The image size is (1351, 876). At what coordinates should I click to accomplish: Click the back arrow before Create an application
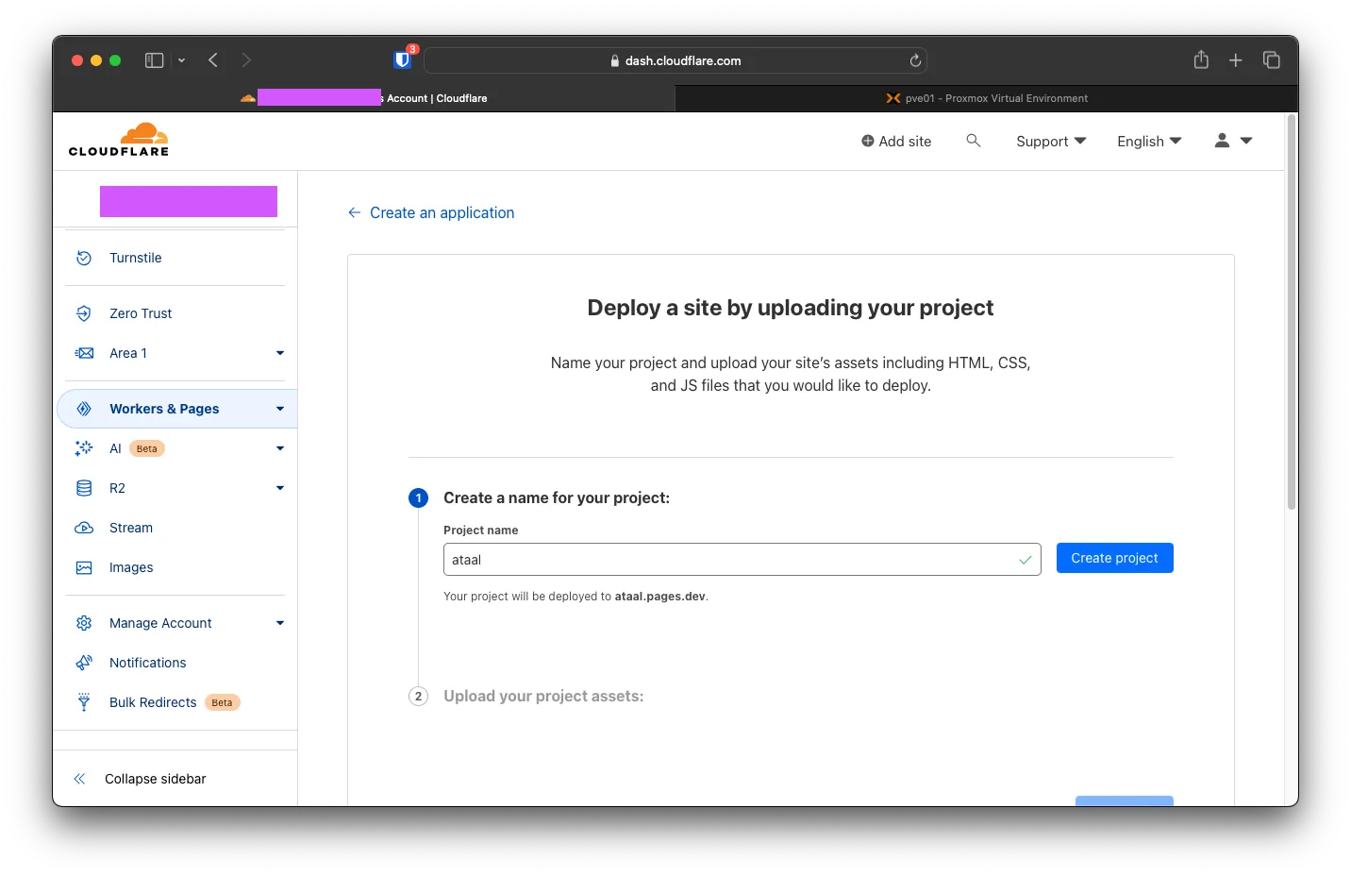(x=355, y=212)
